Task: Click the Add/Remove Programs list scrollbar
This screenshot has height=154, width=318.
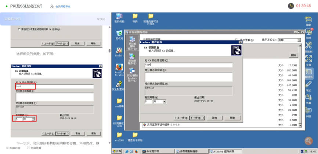Action: pos(300,85)
